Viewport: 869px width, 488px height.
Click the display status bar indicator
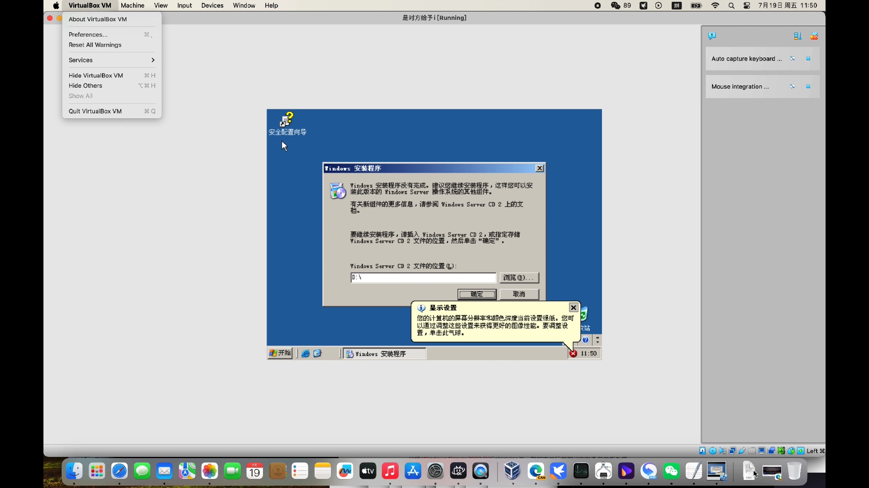pos(762,450)
